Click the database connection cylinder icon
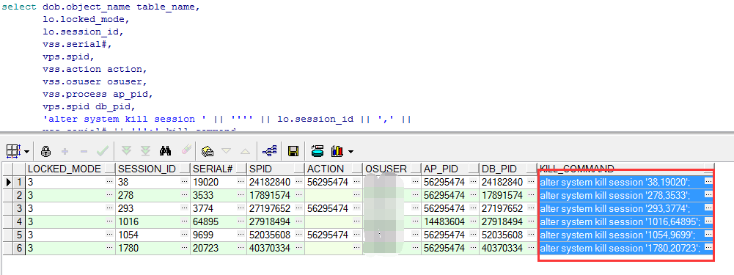Screen dimensions: 734x275 318,151
